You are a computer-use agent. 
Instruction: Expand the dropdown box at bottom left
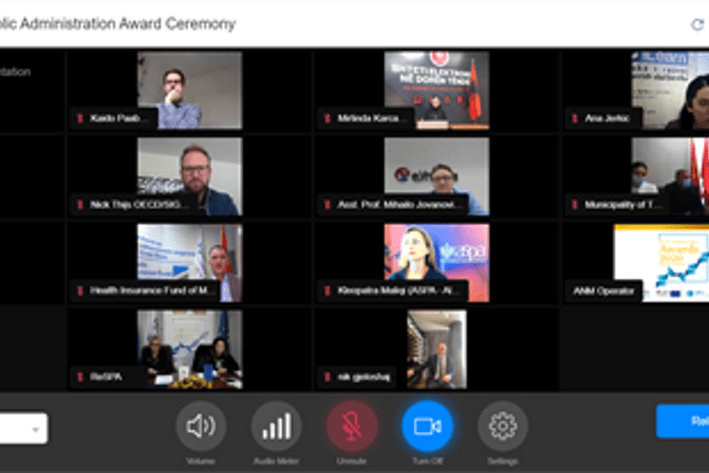coord(36,429)
